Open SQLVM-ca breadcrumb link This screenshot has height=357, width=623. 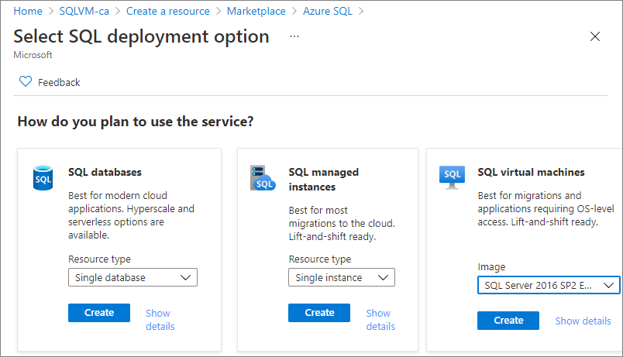coord(84,11)
